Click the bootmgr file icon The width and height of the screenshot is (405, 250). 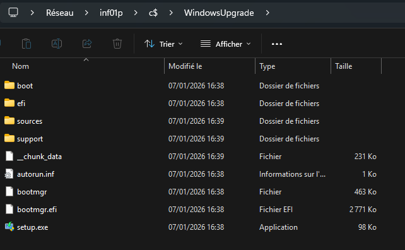point(9,191)
